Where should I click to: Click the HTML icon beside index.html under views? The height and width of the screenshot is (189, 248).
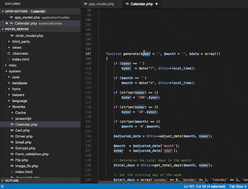tap(9, 59)
